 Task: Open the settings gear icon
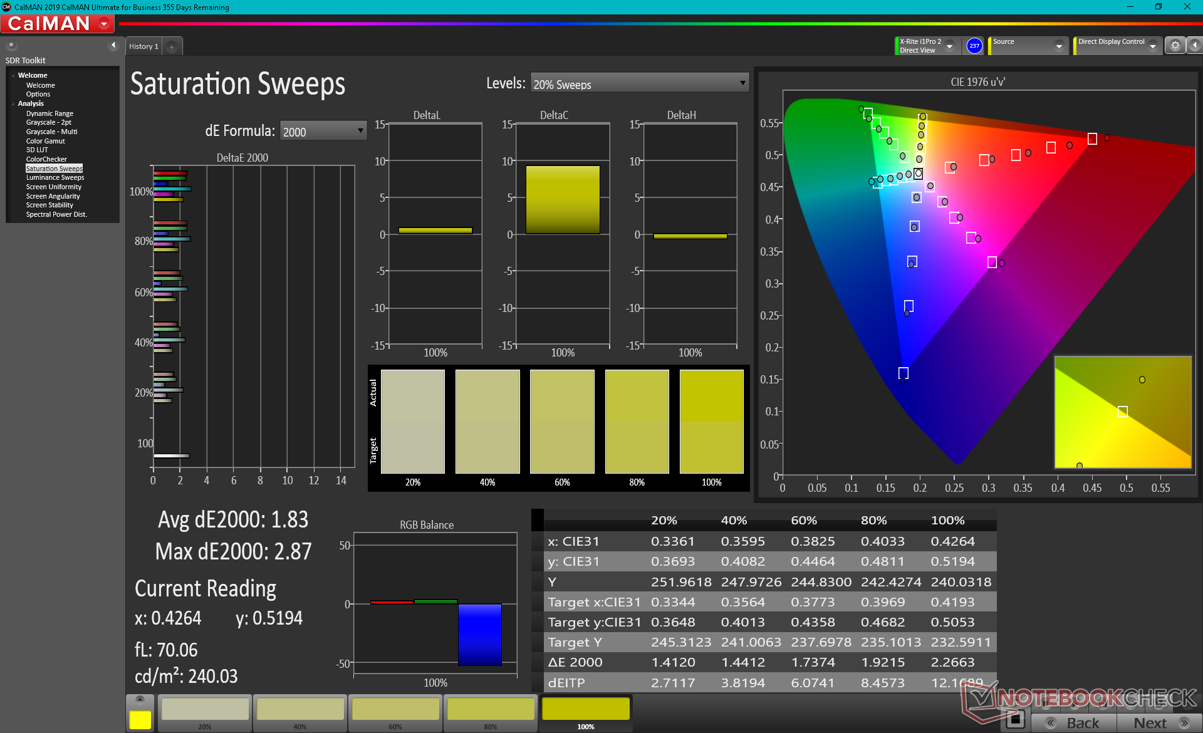coord(1175,46)
